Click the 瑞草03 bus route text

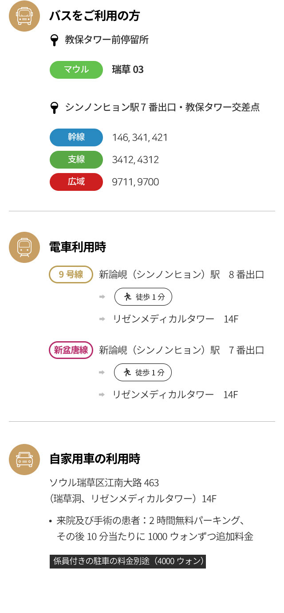pos(128,70)
